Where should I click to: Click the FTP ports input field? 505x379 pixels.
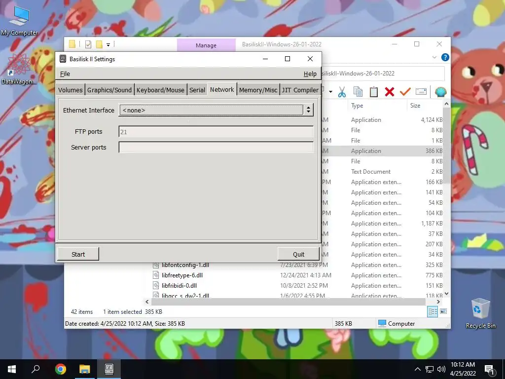tap(216, 131)
